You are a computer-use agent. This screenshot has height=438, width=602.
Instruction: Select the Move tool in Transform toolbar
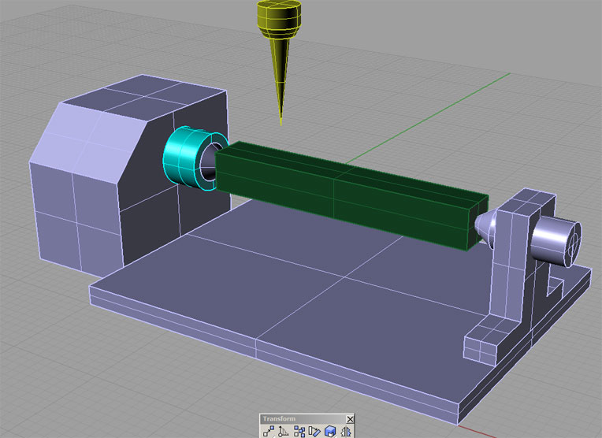coord(269,431)
